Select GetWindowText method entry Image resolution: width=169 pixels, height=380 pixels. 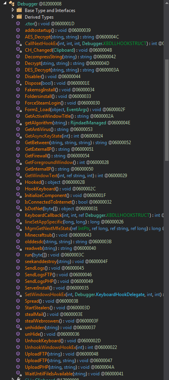coord(76,176)
